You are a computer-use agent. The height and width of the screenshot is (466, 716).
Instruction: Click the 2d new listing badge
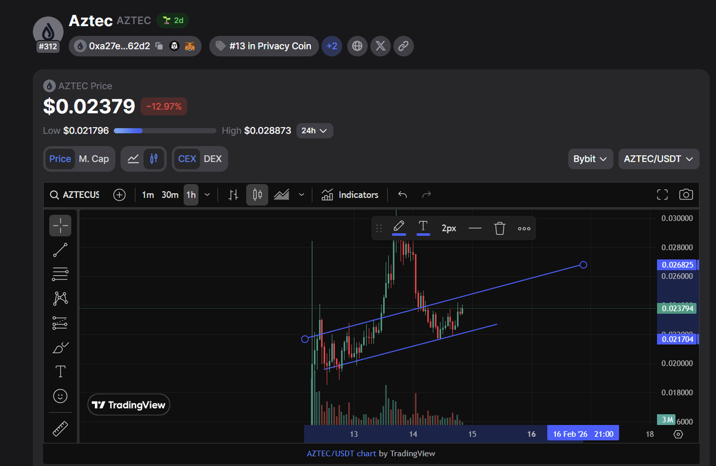point(173,20)
